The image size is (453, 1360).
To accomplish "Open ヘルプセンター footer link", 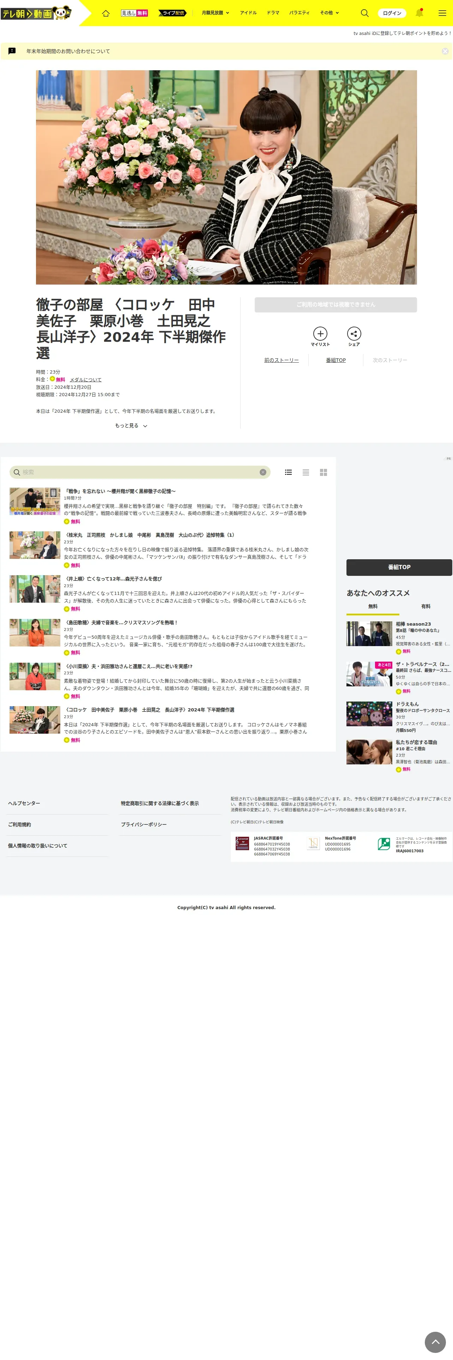I will [x=24, y=803].
